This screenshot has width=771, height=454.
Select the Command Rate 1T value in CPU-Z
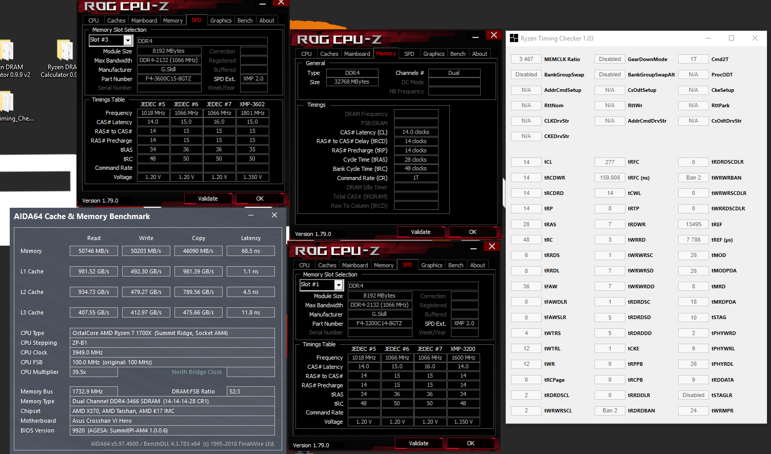[416, 178]
